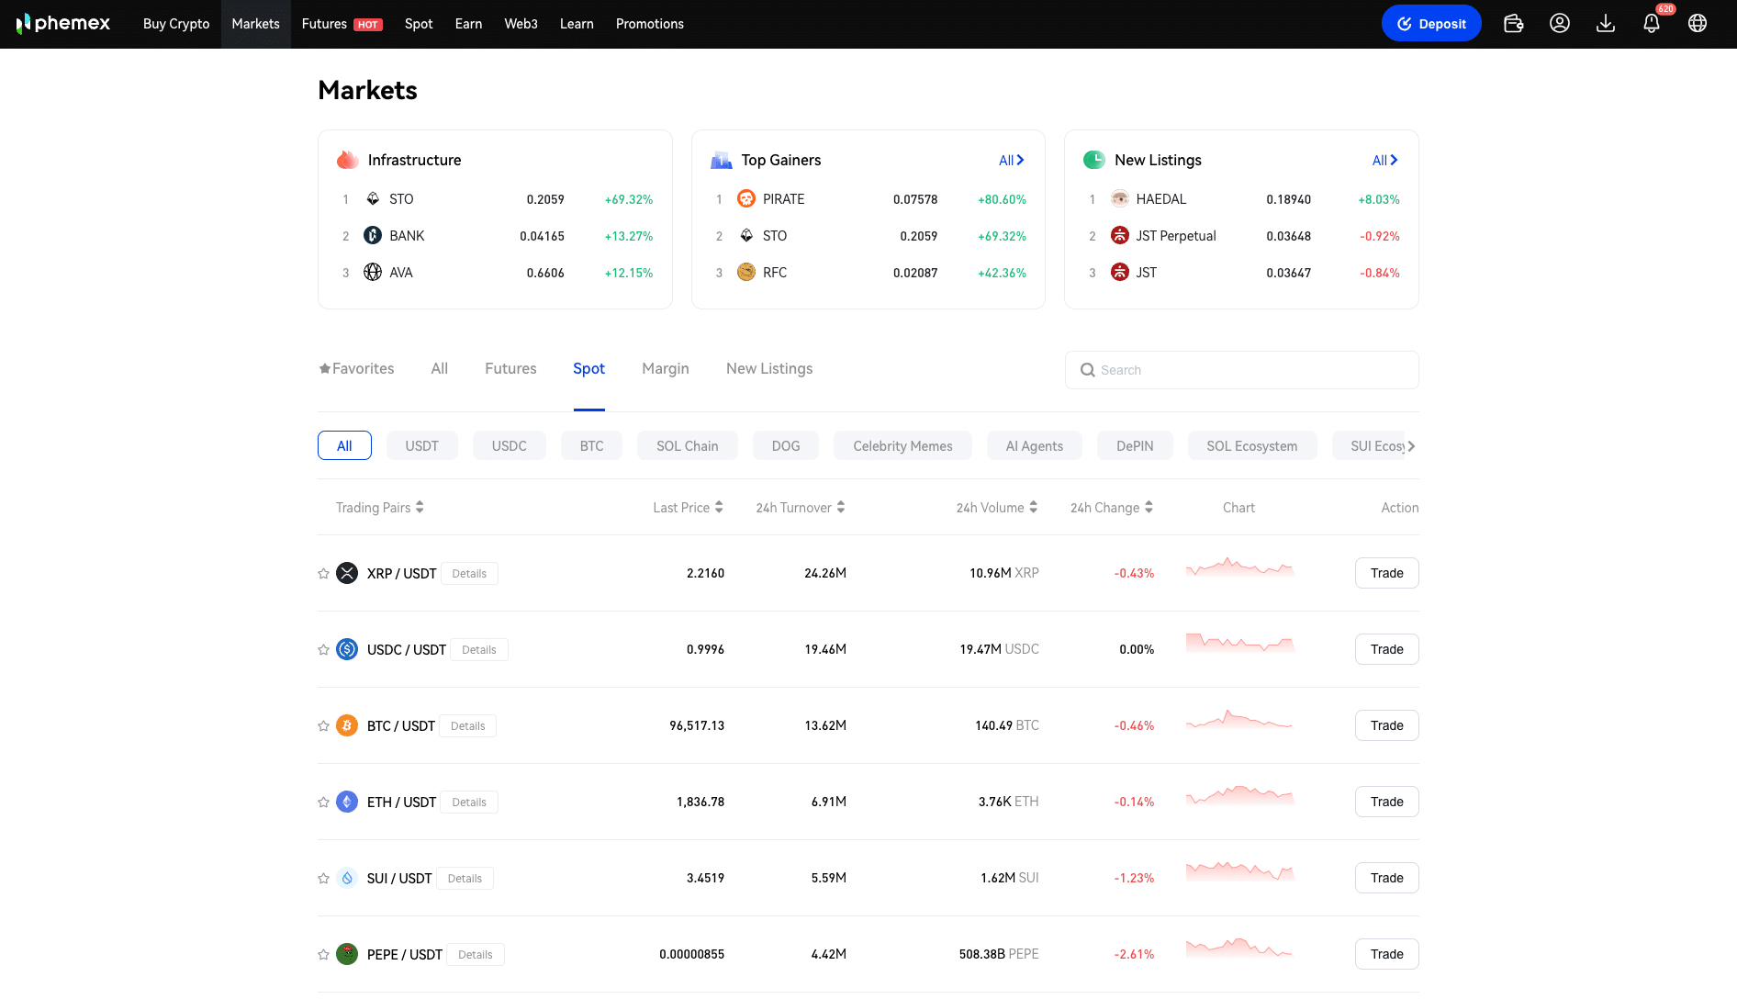Select the AI Agents filter chip
Screen dimensions: 1737x999
point(1034,445)
